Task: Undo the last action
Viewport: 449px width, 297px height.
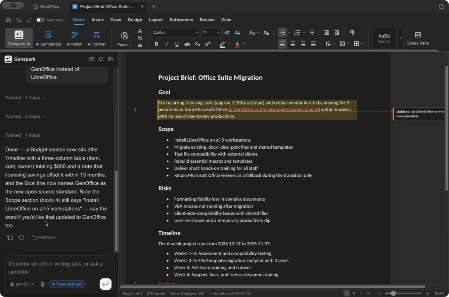Action: pyautogui.click(x=19, y=20)
